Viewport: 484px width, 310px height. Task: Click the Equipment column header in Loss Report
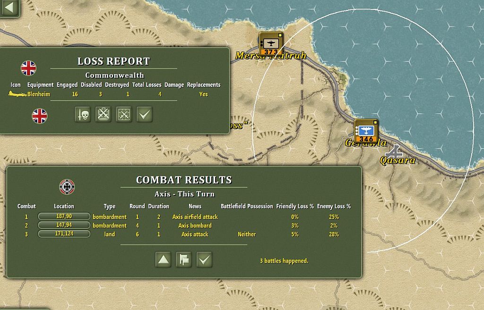pos(41,85)
